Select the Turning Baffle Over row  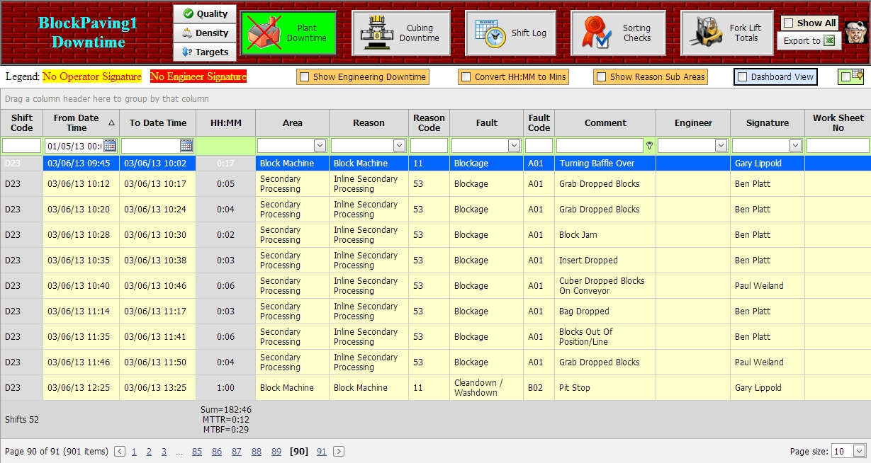[x=435, y=164]
